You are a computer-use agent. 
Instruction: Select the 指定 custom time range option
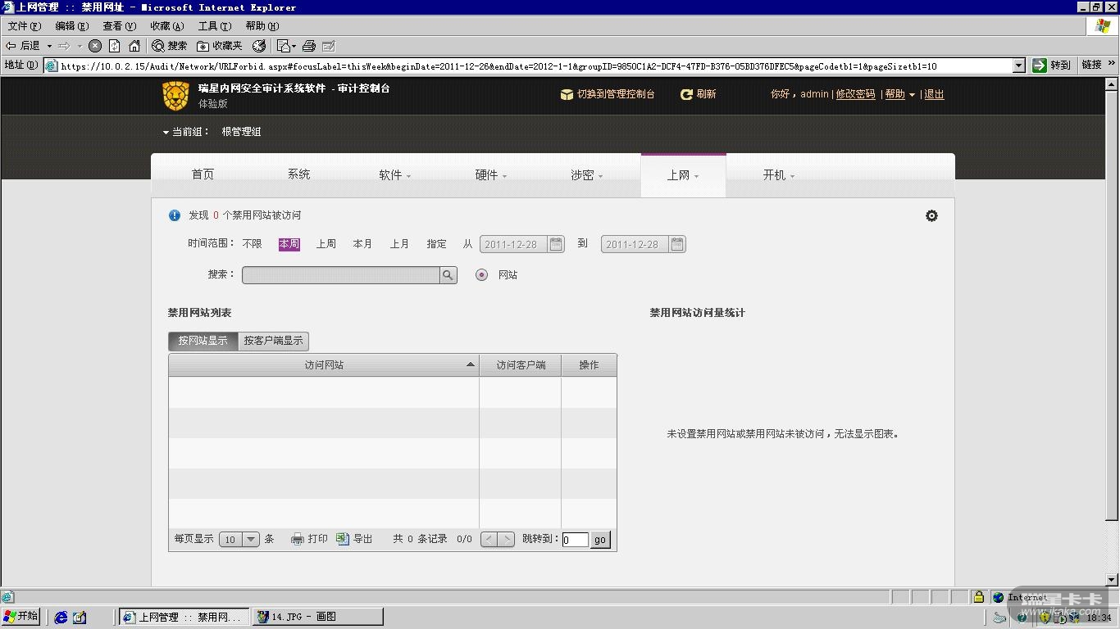click(x=437, y=244)
